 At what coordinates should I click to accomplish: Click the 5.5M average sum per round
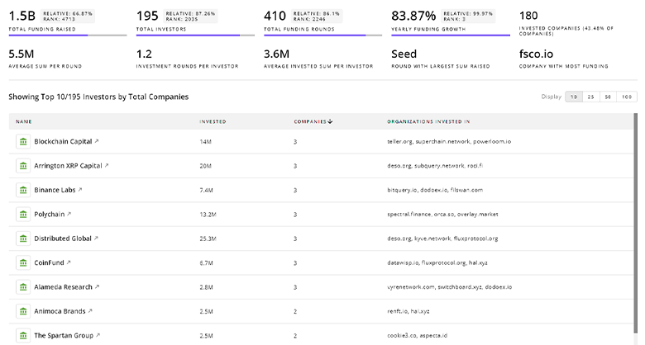pos(21,54)
